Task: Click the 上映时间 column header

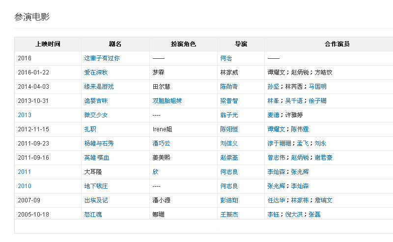Action: (48, 44)
